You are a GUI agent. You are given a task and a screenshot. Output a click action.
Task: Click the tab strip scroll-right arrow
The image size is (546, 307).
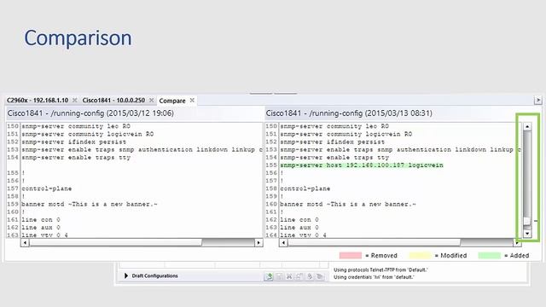click(x=538, y=101)
